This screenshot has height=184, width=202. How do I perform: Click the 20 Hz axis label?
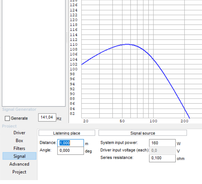point(86,121)
